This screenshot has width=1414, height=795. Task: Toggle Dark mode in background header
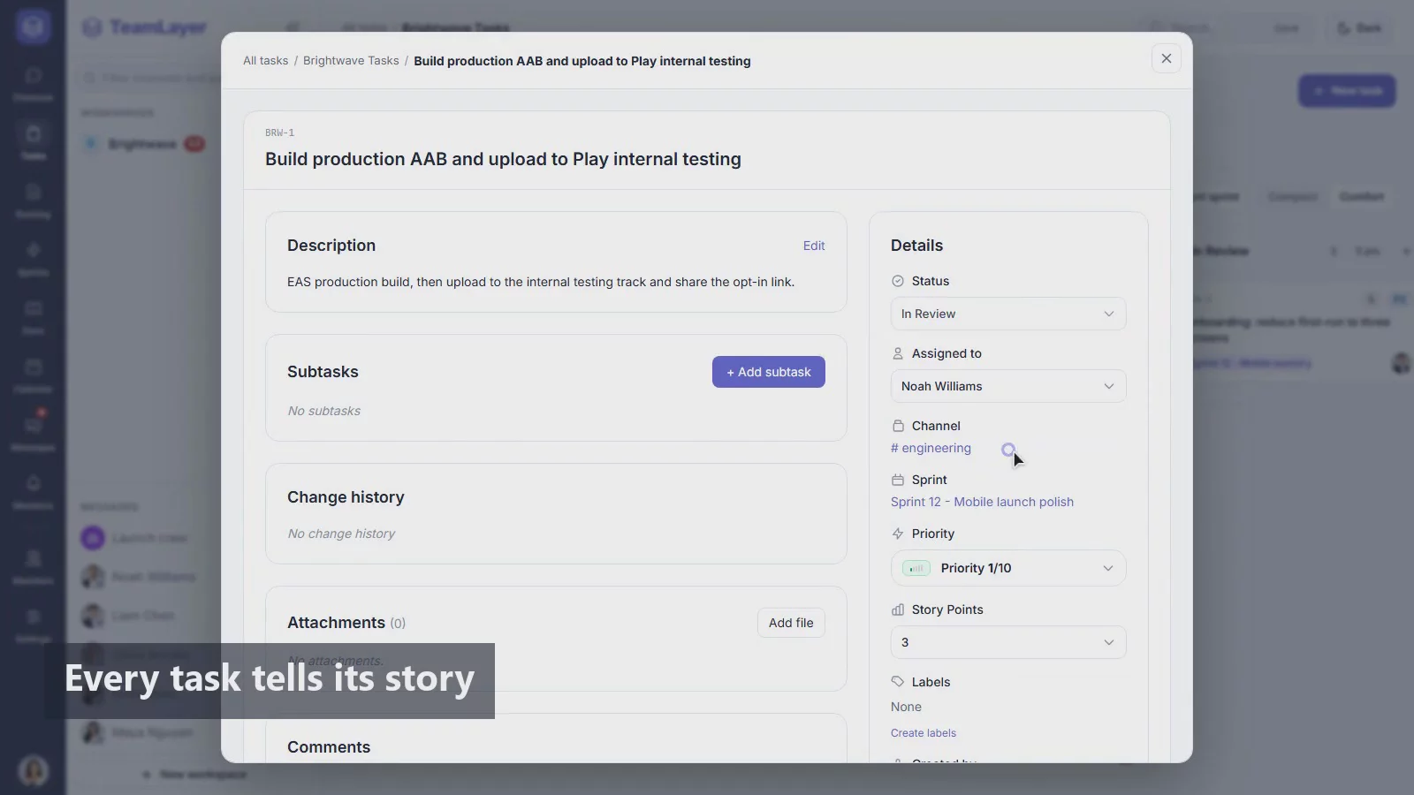1359,28
